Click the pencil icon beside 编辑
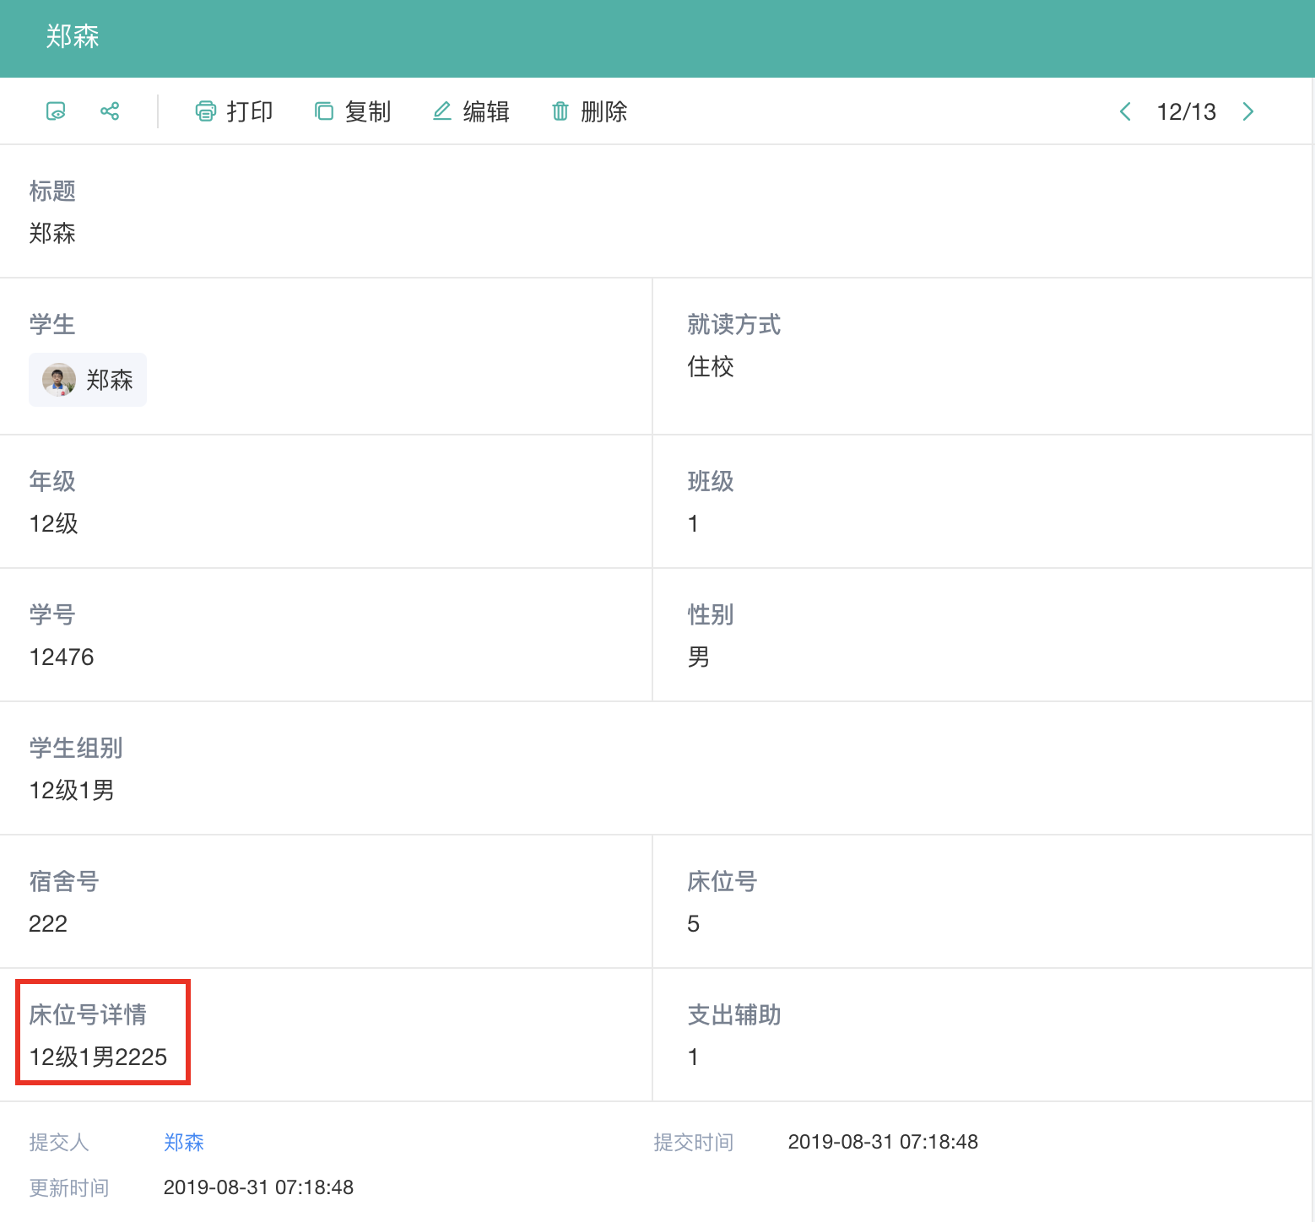The width and height of the screenshot is (1315, 1222). click(441, 111)
